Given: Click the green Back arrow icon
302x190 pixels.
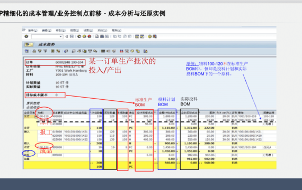Looking at the screenshot, I should 79,36.
